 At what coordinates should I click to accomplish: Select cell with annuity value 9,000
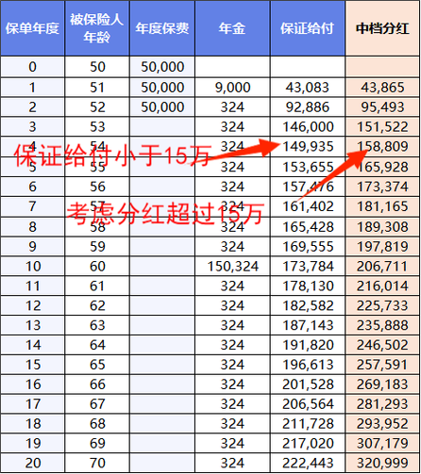coord(232,88)
